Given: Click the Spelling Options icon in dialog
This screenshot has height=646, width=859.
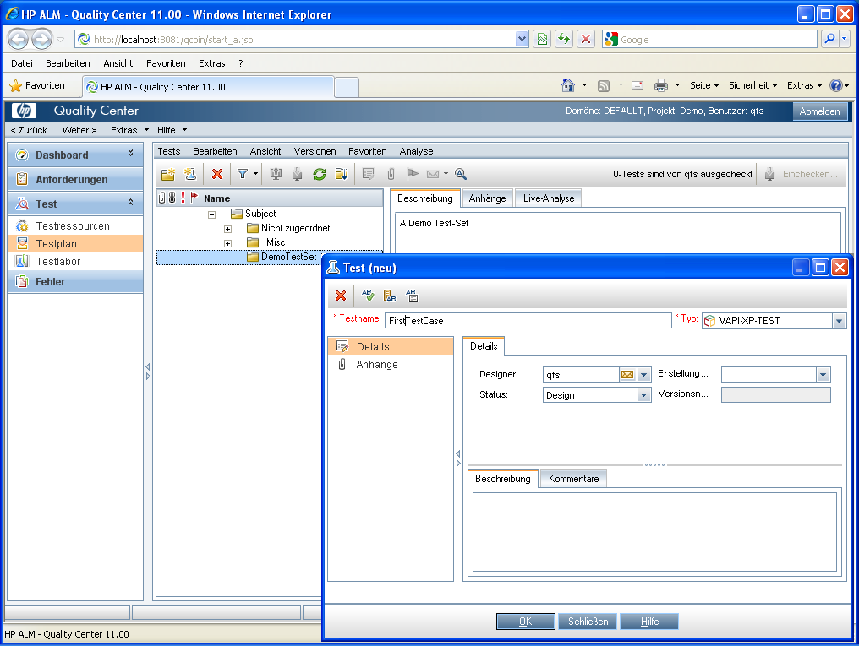Looking at the screenshot, I should click(x=412, y=296).
